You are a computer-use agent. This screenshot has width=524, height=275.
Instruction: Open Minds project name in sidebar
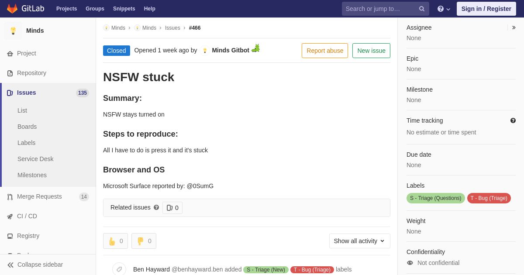[x=35, y=31]
